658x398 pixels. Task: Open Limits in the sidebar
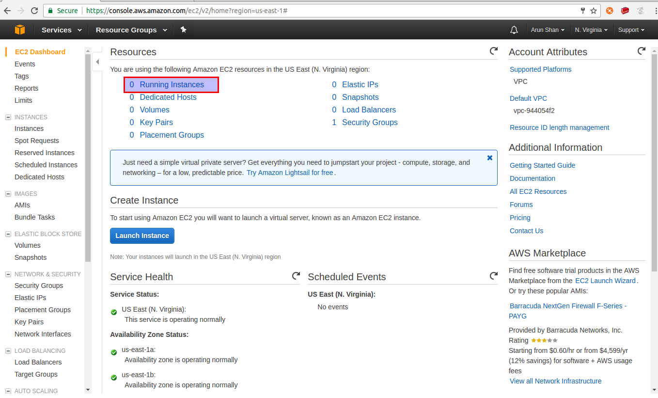[23, 100]
